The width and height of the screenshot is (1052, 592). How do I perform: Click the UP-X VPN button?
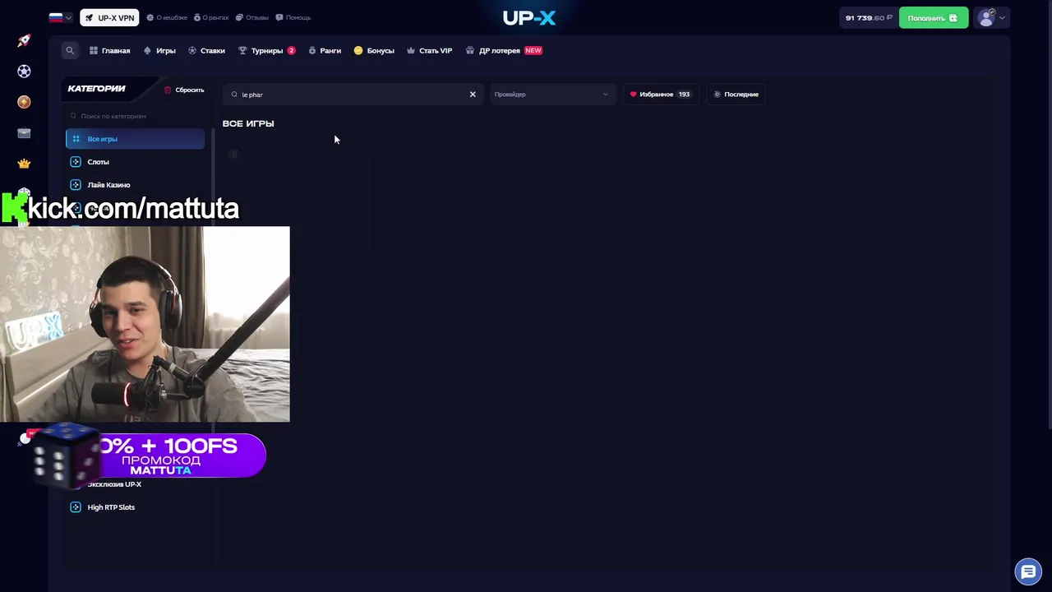point(109,17)
